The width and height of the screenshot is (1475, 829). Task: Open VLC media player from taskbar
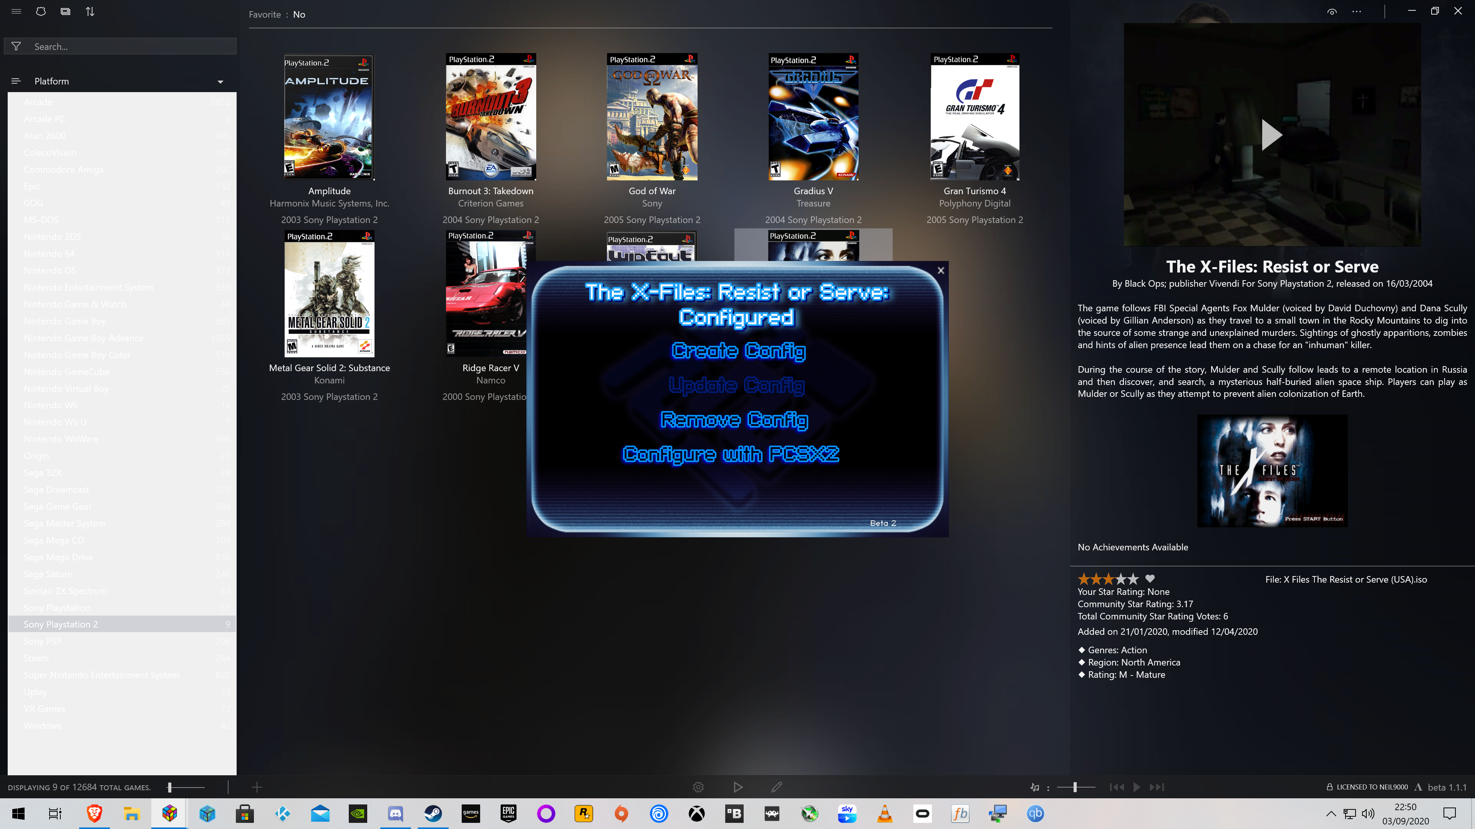pyautogui.click(x=885, y=814)
